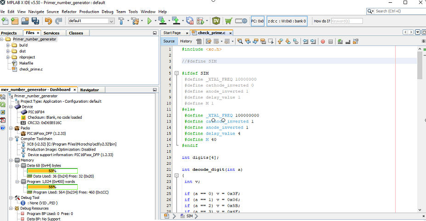
Task: Click the Save All icon
Action: (x=35, y=21)
